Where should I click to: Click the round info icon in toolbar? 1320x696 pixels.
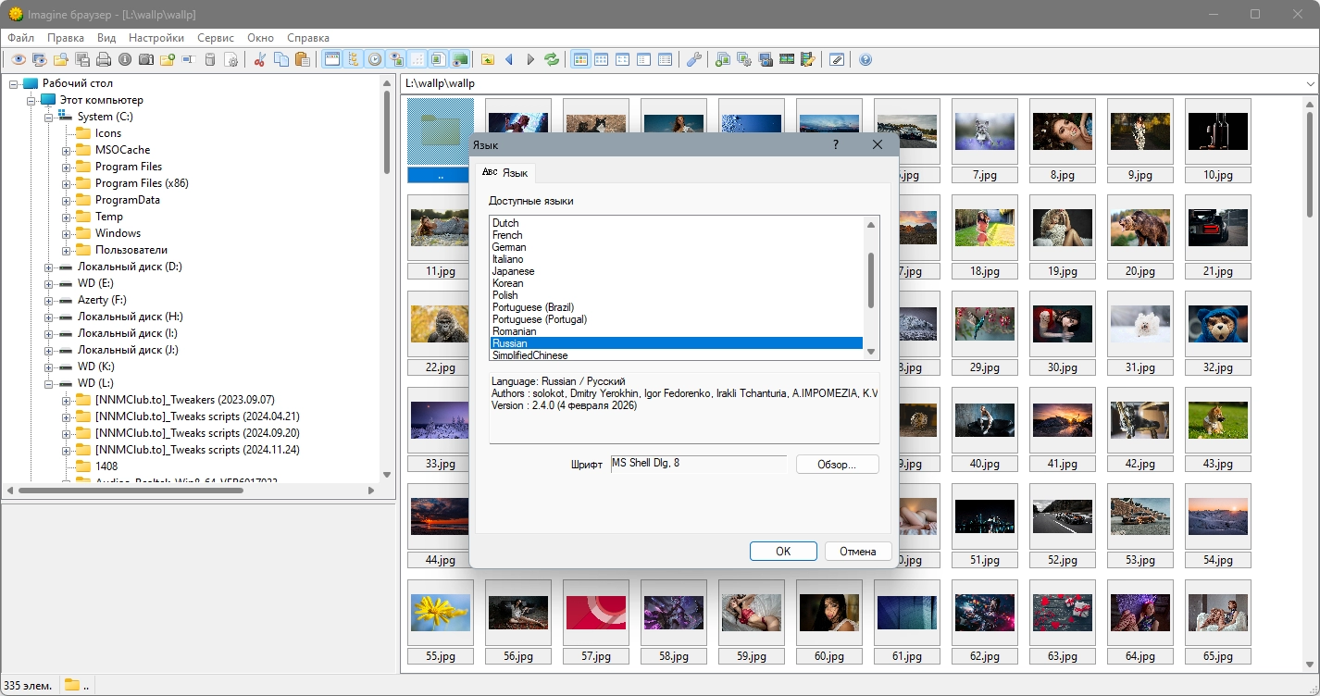pyautogui.click(x=124, y=59)
